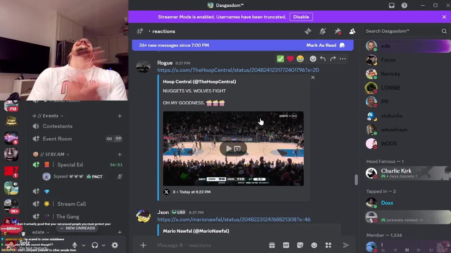Dismiss the Streamer Mode banner
The width and height of the screenshot is (451, 253).
[444, 17]
